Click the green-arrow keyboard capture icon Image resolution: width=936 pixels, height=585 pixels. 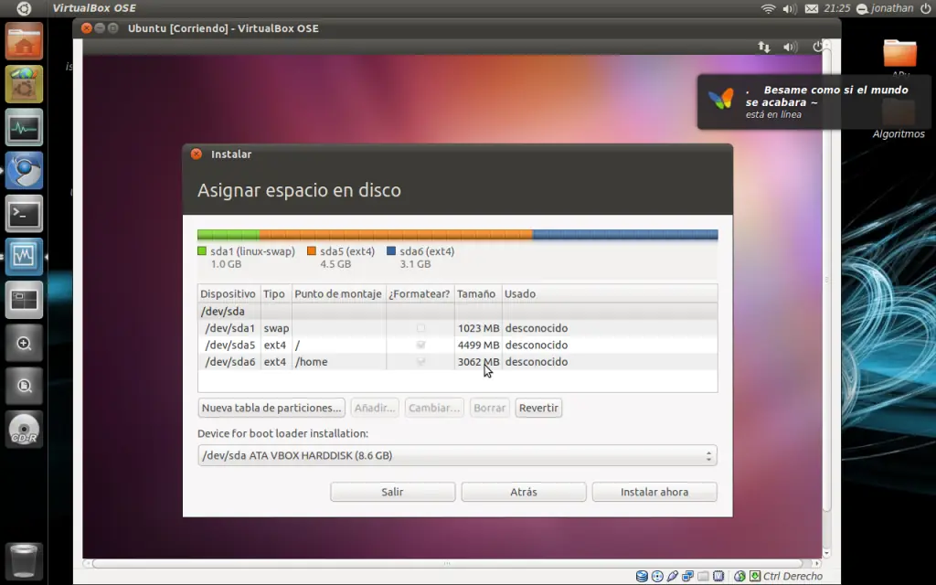pyautogui.click(x=755, y=576)
